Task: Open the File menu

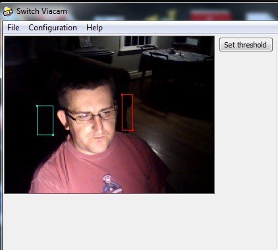Action: click(x=13, y=28)
